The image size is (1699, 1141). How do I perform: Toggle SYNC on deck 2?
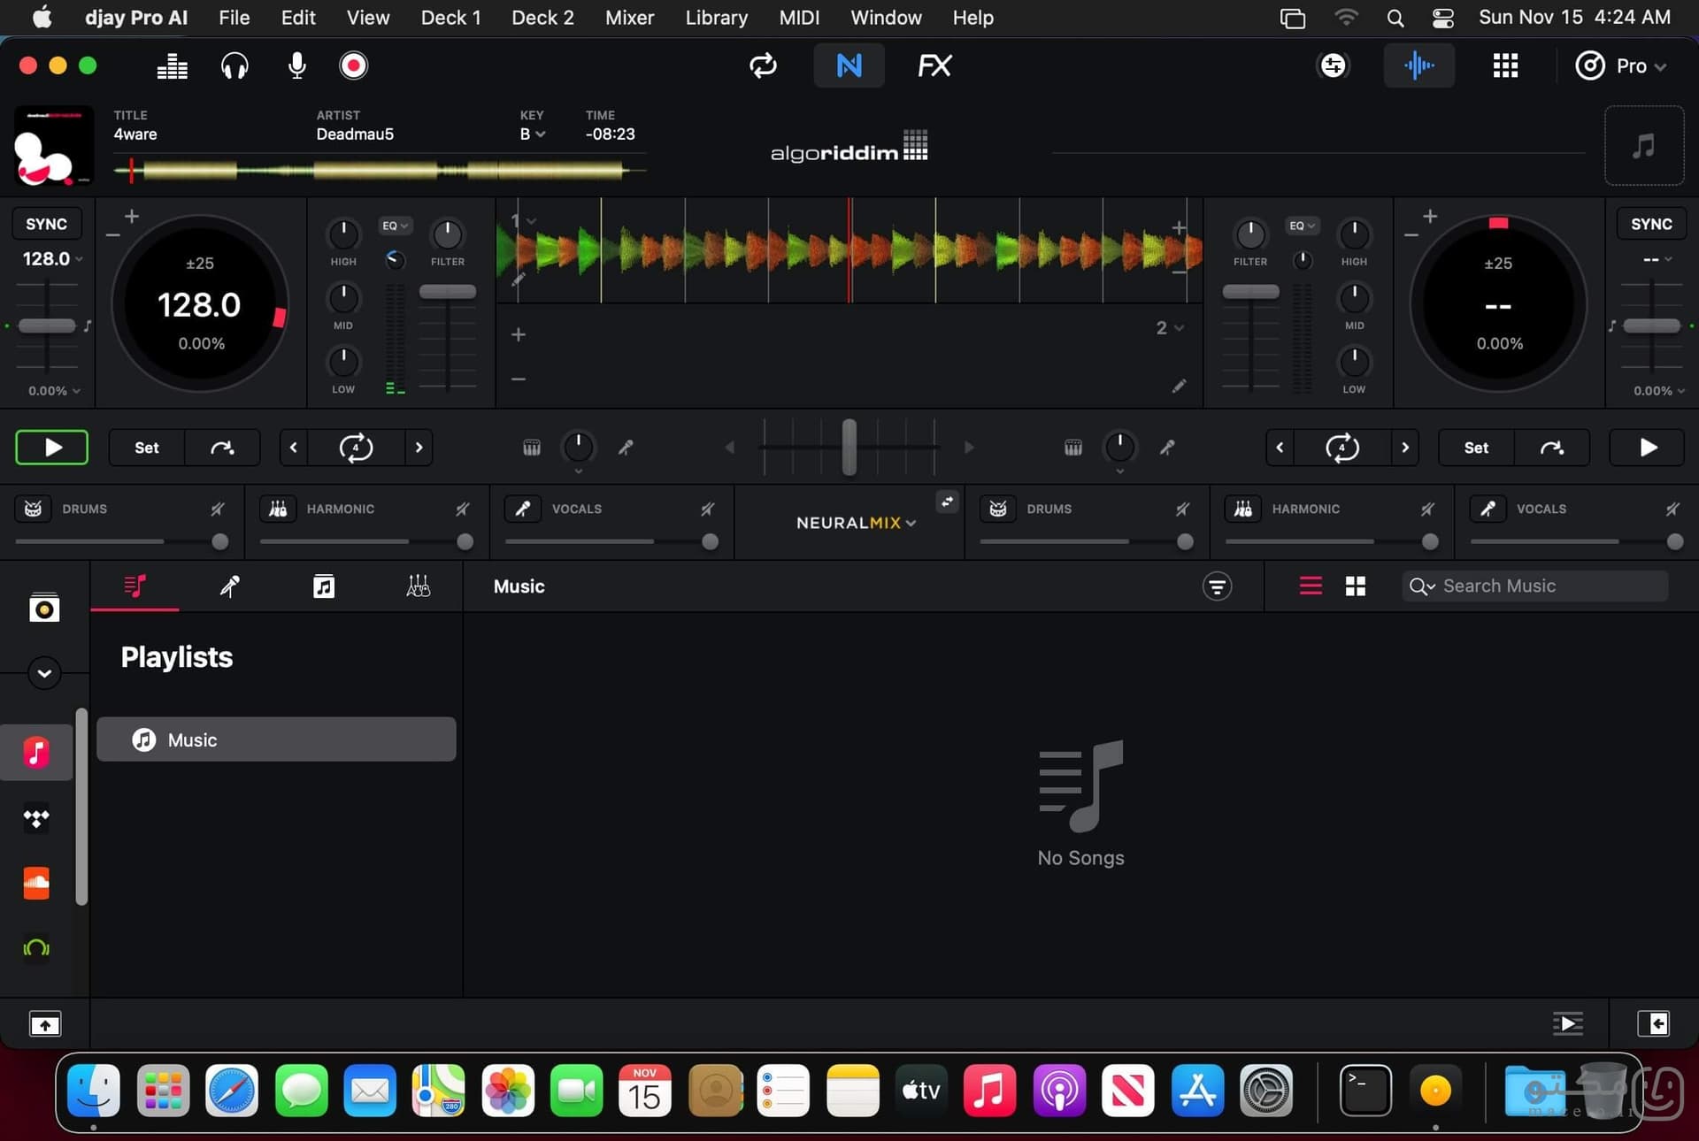click(x=1651, y=224)
